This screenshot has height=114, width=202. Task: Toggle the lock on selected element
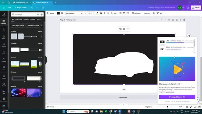(161, 13)
